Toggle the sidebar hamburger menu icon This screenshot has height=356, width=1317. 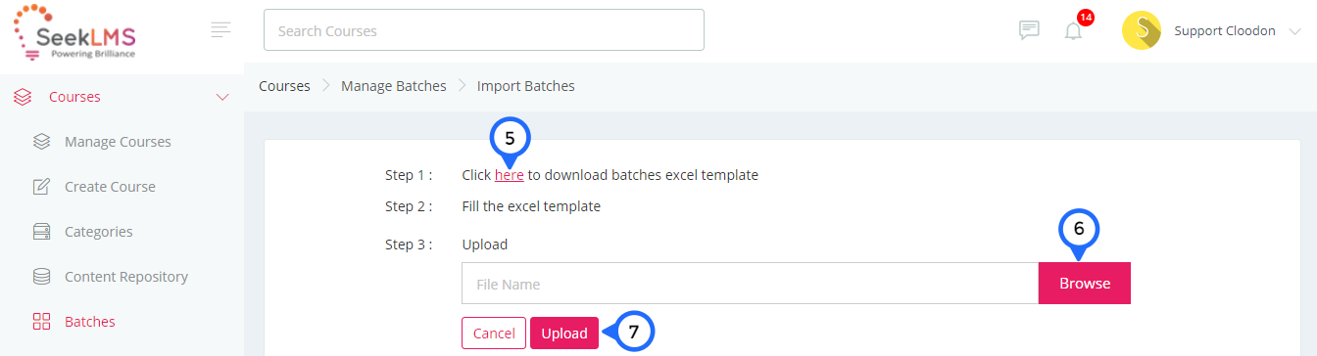point(221,30)
